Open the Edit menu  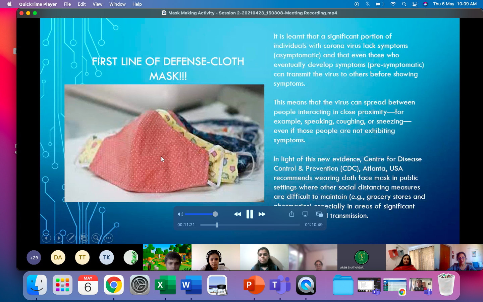tap(82, 4)
